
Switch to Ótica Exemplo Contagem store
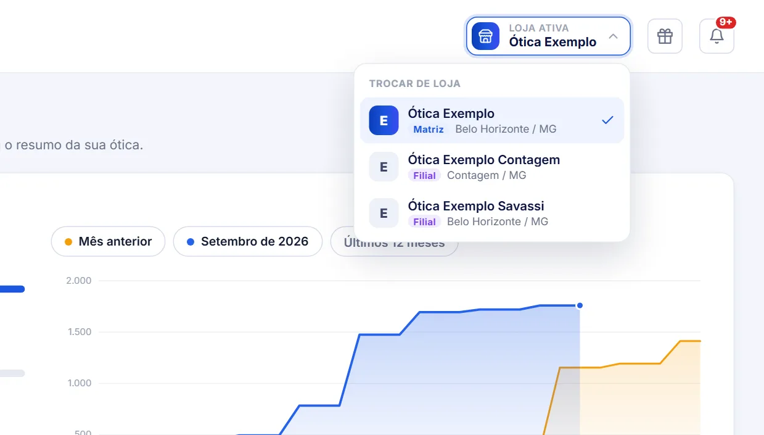(x=492, y=167)
